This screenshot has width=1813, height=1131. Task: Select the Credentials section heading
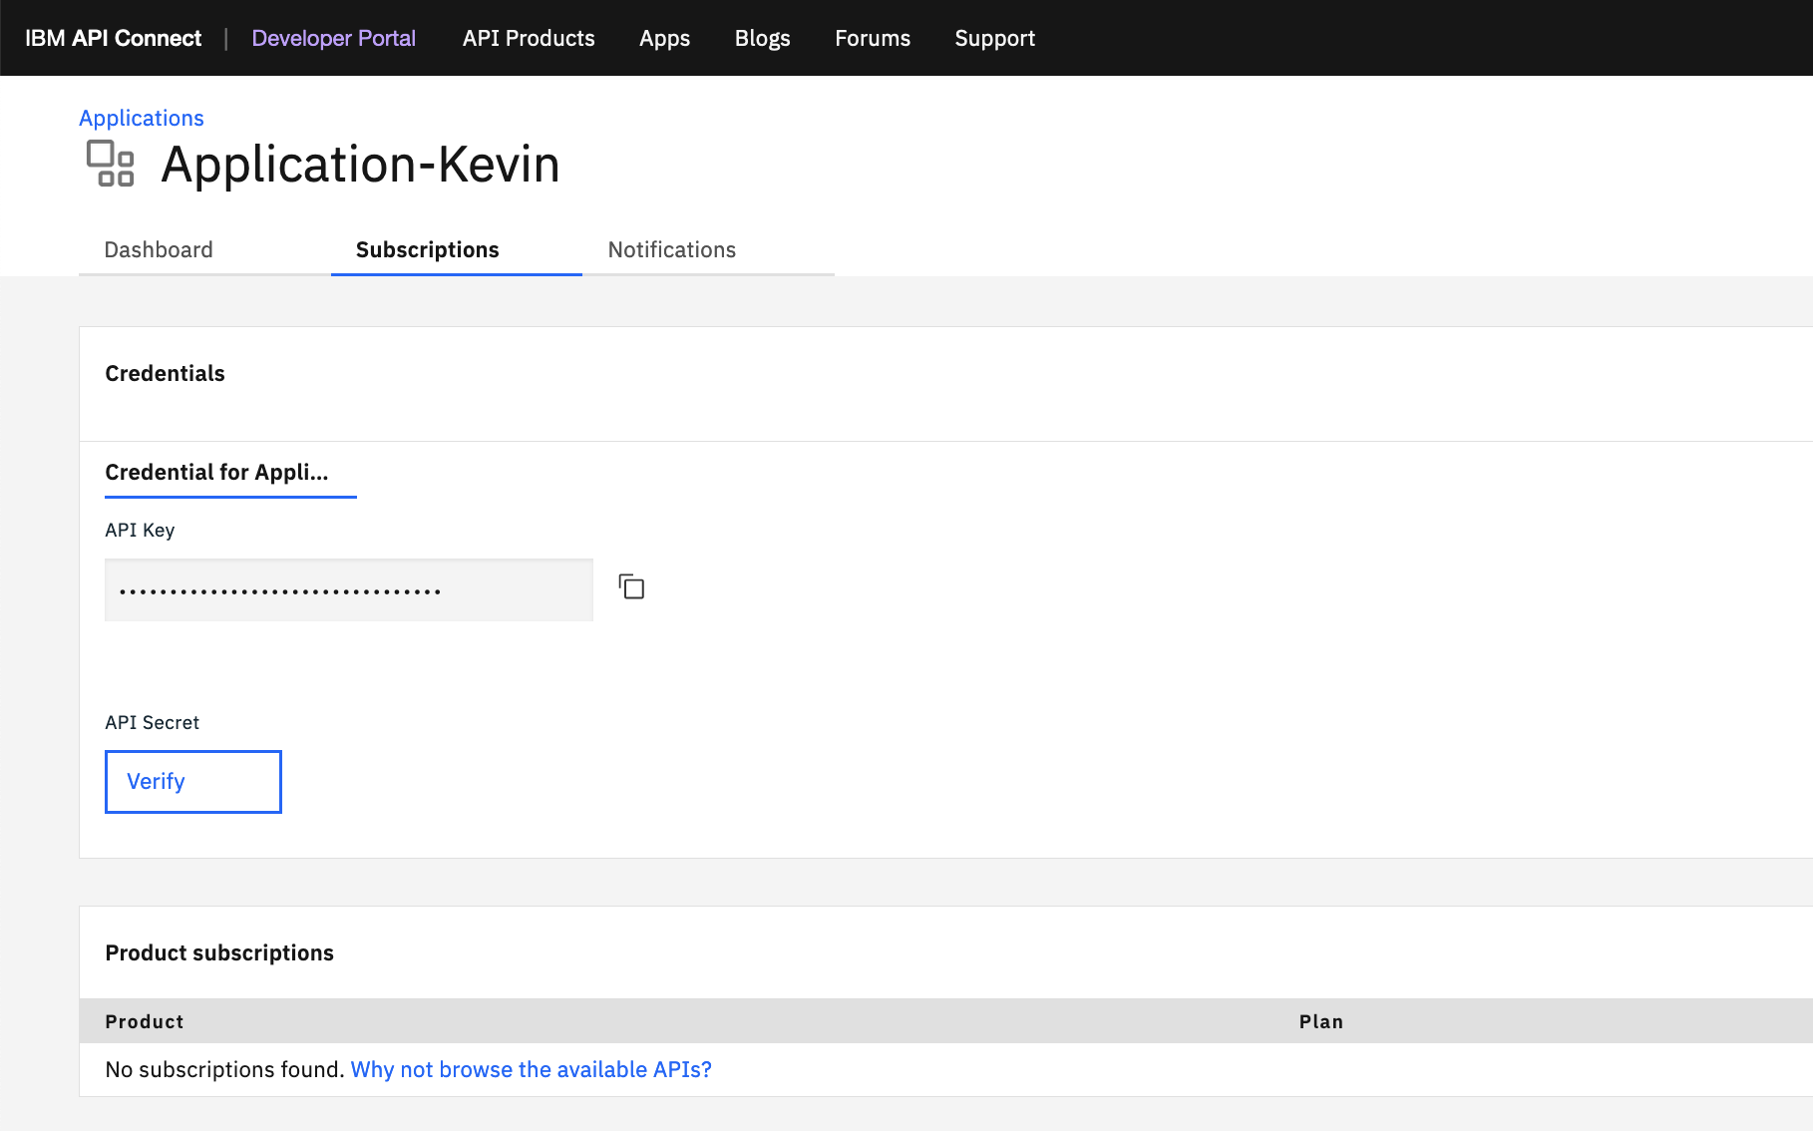pyautogui.click(x=165, y=373)
